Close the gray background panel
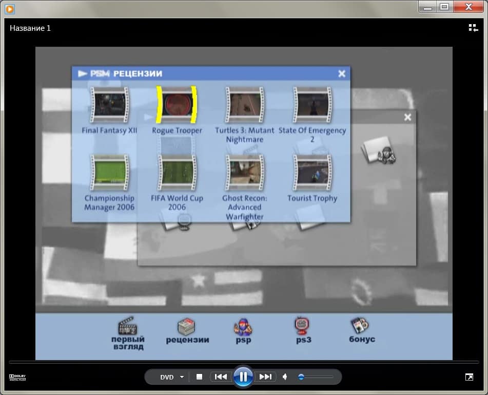 pos(407,117)
